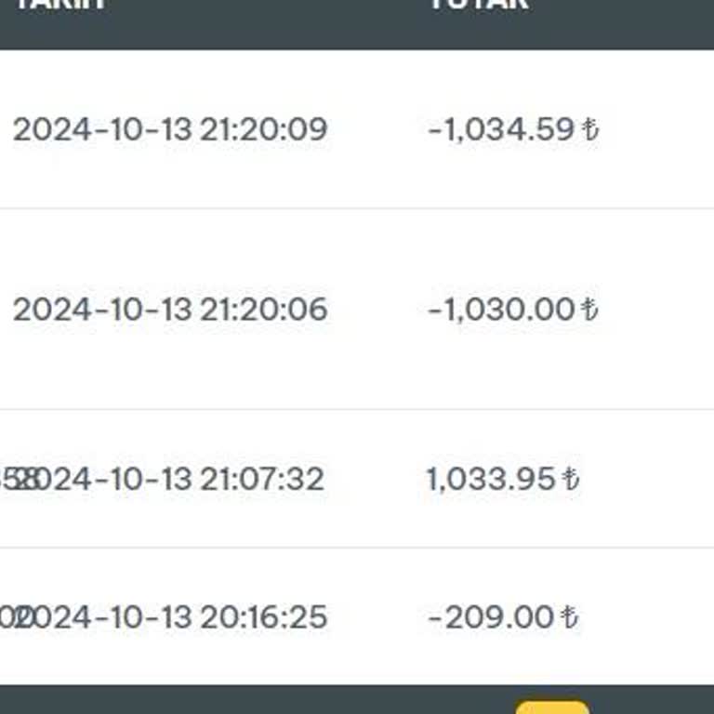This screenshot has width=714, height=714.
Task: Select the 2024-10-13 21:20:09 date cell
Action: click(x=170, y=129)
